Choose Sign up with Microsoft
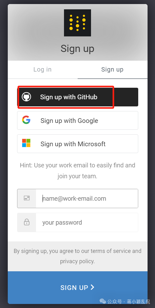This screenshot has height=308, width=155. tap(78, 144)
